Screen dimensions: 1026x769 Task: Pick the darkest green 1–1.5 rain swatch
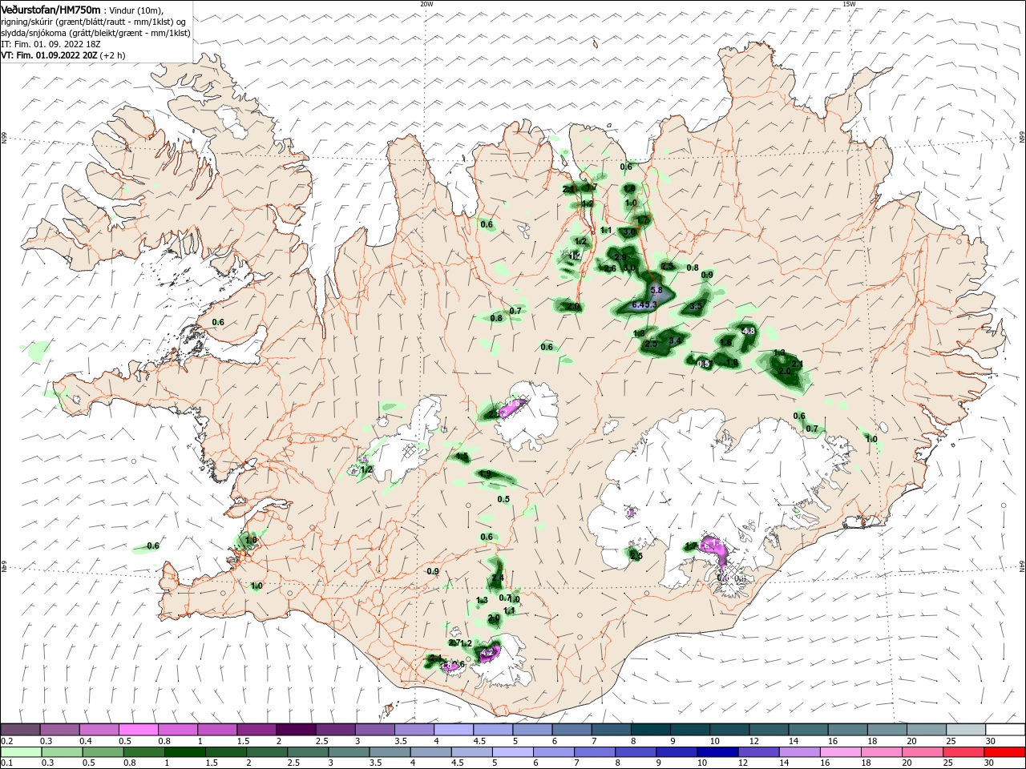tap(184, 752)
